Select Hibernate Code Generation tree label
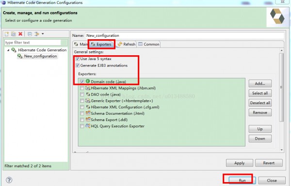Viewport: 291px width, 186px height. tap(42, 50)
